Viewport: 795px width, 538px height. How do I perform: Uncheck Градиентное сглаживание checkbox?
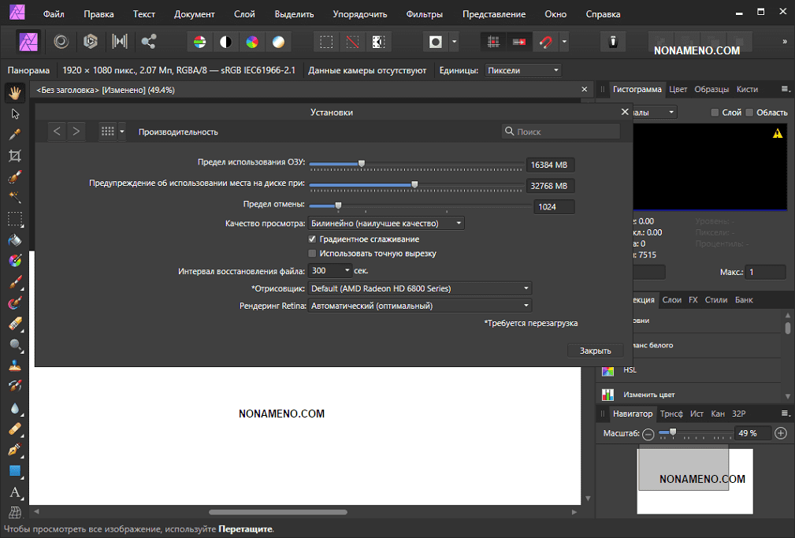tap(313, 239)
